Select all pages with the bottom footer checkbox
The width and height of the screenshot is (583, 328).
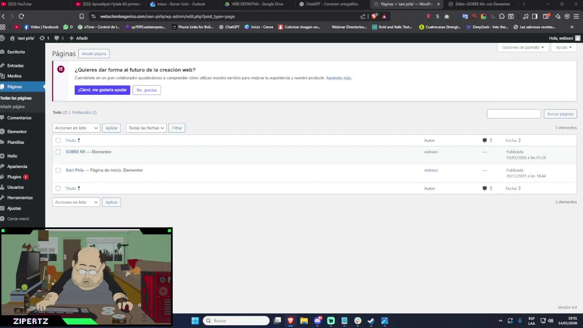58,189
